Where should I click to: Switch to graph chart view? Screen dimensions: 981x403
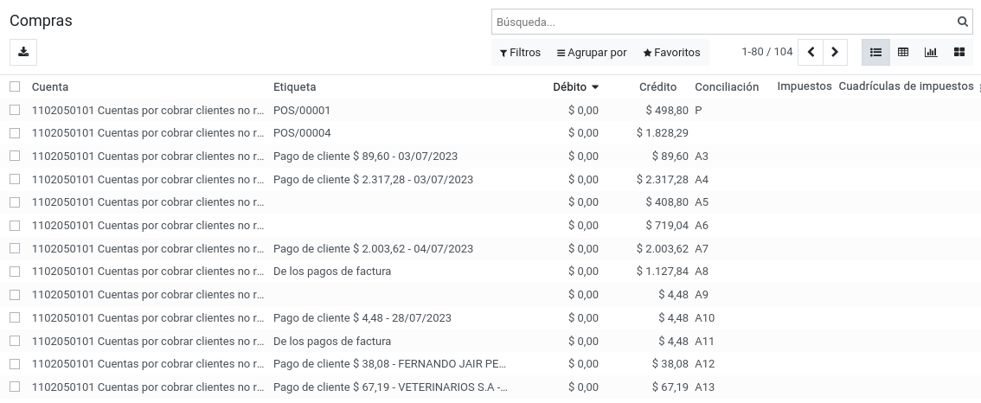[931, 52]
